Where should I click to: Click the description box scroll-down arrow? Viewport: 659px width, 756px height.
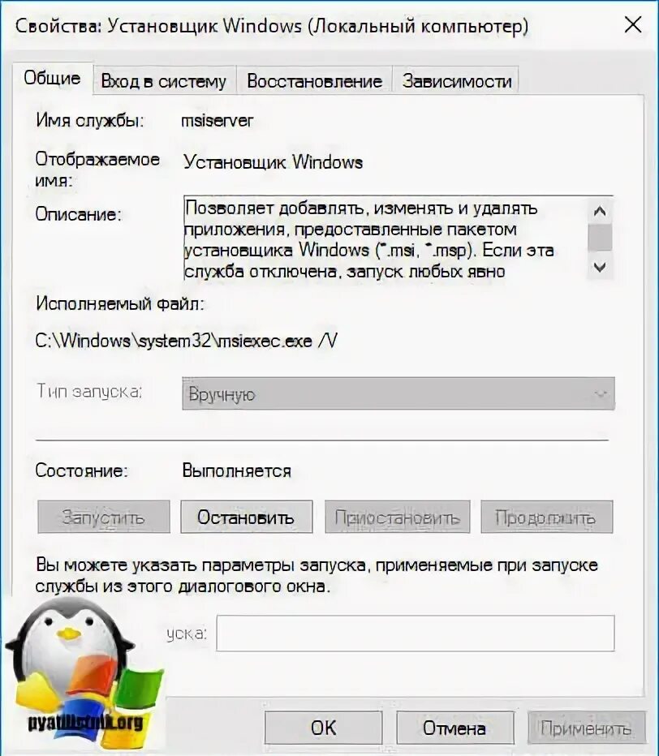[x=600, y=267]
